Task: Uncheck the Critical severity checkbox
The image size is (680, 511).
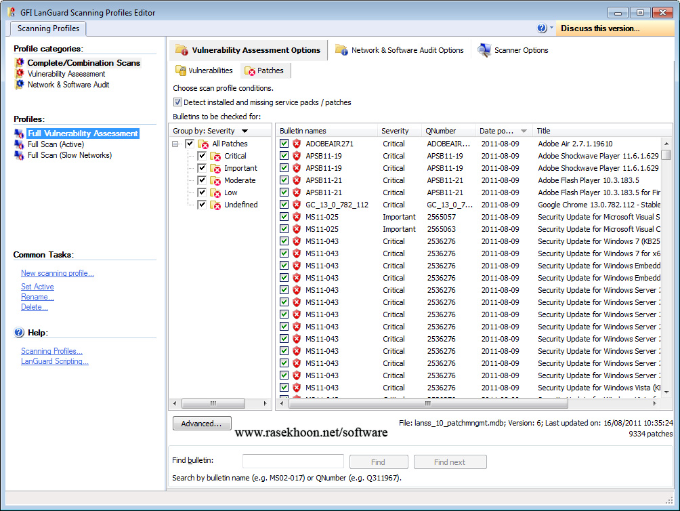Action: pyautogui.click(x=202, y=156)
